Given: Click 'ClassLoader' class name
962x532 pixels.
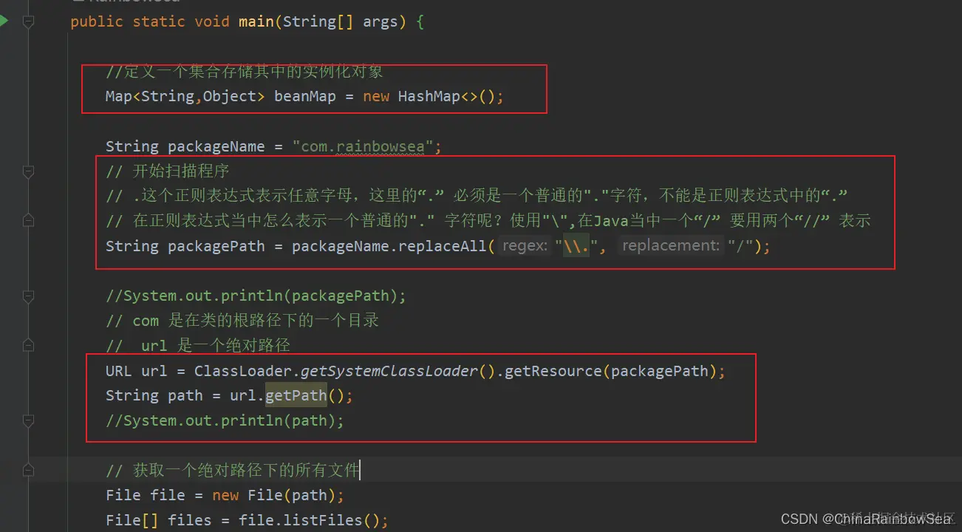Looking at the screenshot, I should [x=242, y=371].
